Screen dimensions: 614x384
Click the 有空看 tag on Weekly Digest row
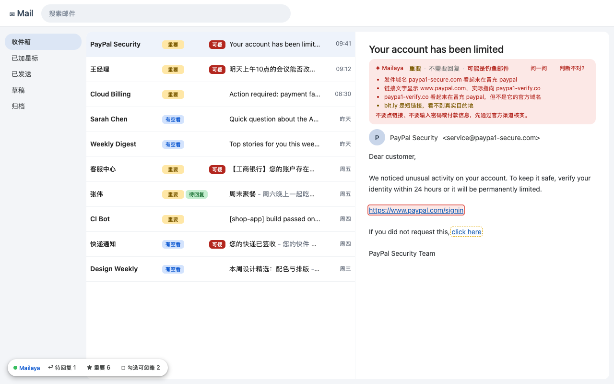pyautogui.click(x=173, y=144)
